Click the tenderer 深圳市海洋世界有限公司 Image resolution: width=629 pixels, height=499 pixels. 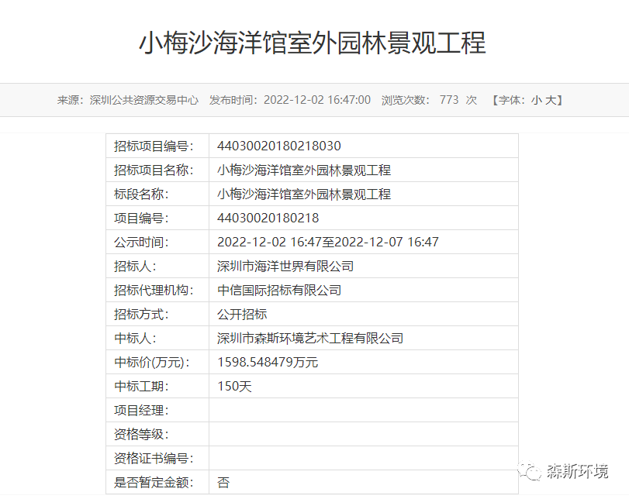[285, 266]
